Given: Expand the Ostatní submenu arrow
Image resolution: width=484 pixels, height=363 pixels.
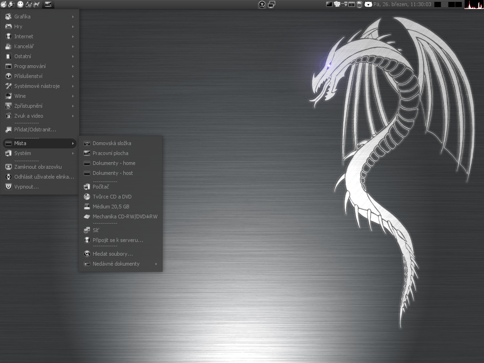Looking at the screenshot, I should (73, 57).
